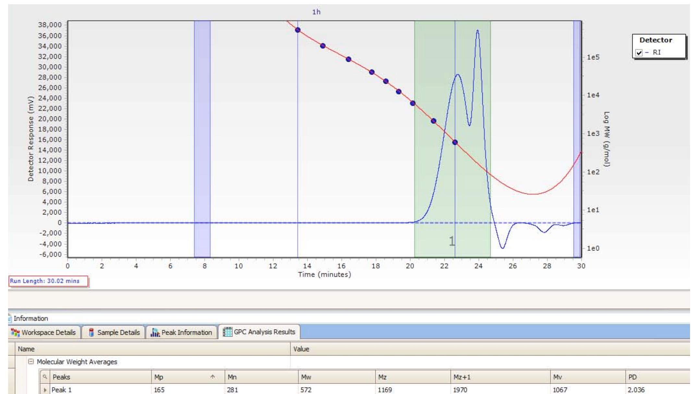Click the Peak 1 row indicator arrow
Image resolution: width=692 pixels, height=394 pixels.
pyautogui.click(x=45, y=390)
